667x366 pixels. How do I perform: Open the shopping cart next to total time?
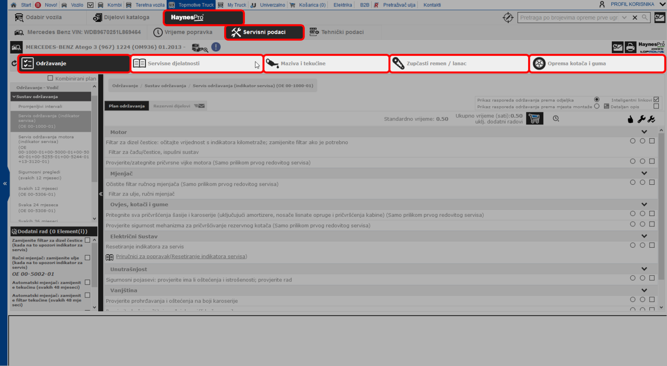click(535, 118)
